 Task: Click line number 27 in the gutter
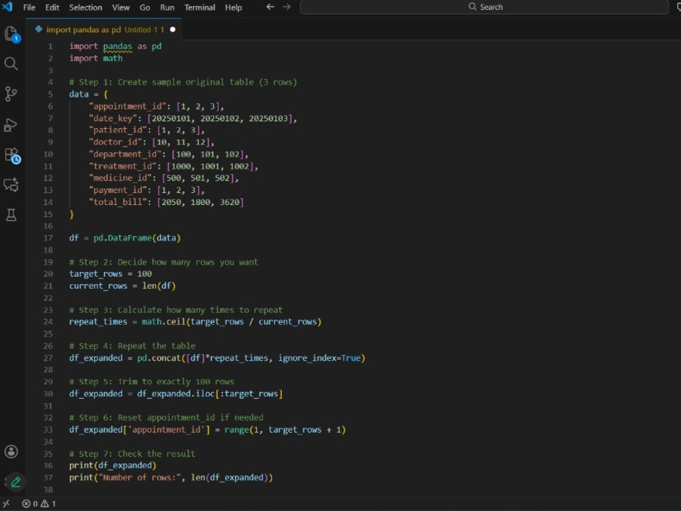point(48,358)
